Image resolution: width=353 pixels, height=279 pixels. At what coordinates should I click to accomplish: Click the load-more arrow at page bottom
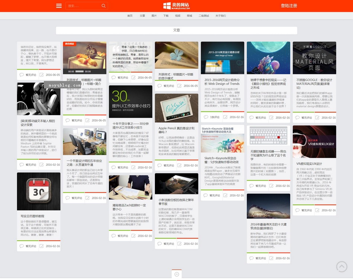click(x=177, y=274)
